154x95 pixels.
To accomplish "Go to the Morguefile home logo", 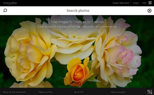I will click(x=10, y=3).
